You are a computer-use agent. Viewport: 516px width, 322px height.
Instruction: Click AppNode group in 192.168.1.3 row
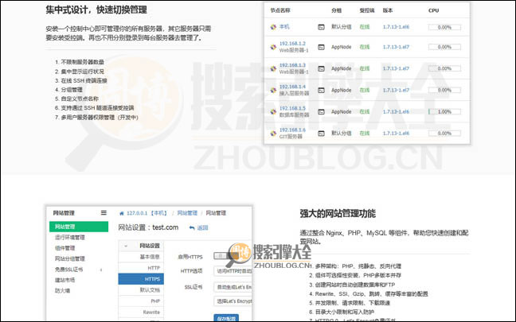click(342, 68)
